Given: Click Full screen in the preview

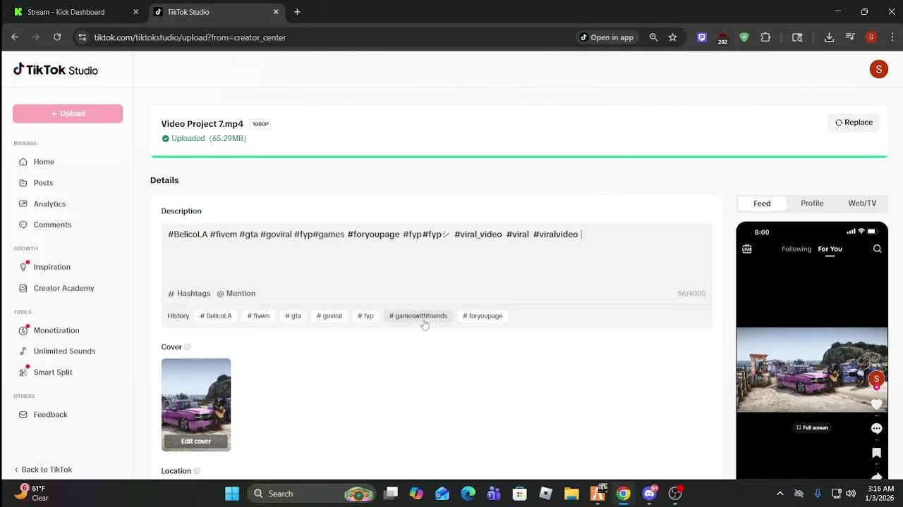Looking at the screenshot, I should click(x=812, y=427).
